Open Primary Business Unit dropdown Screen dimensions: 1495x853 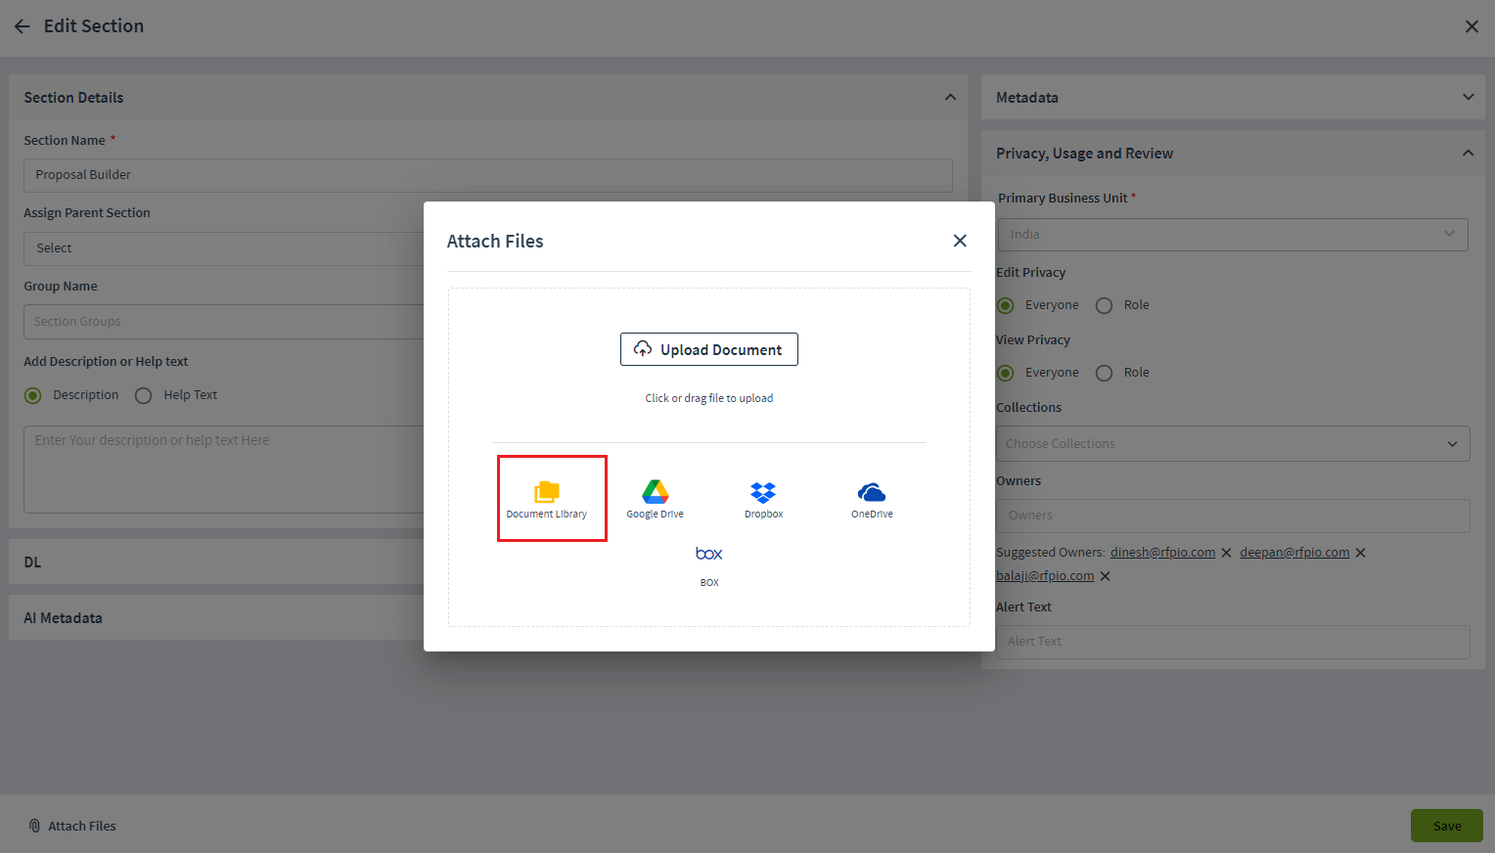tap(1233, 234)
